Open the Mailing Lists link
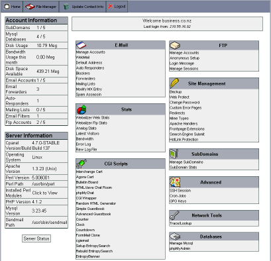271x261 pixels. point(85,84)
